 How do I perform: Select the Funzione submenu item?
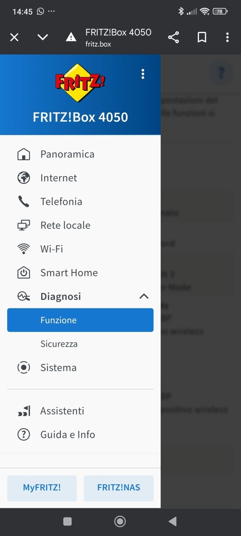[80, 320]
